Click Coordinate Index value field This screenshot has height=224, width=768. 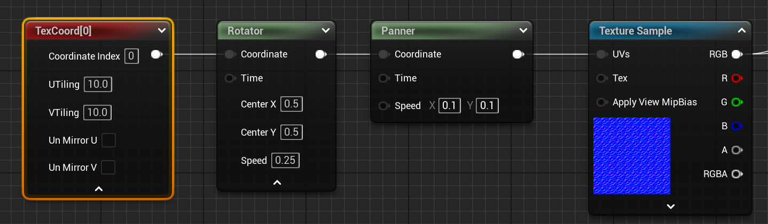coord(131,56)
